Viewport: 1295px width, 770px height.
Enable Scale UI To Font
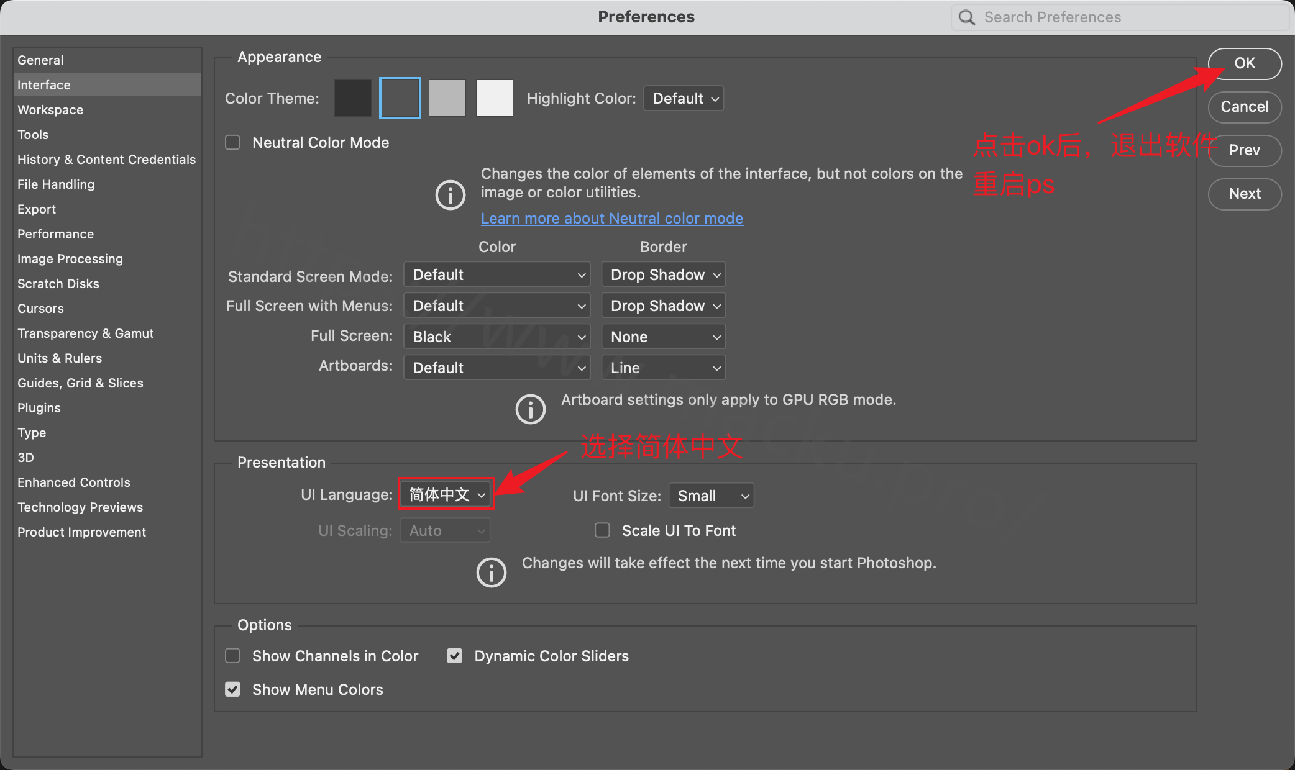(602, 530)
